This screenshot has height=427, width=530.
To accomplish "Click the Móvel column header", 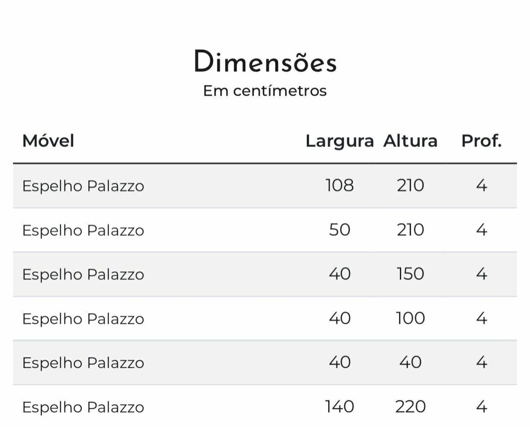I will click(x=48, y=141).
